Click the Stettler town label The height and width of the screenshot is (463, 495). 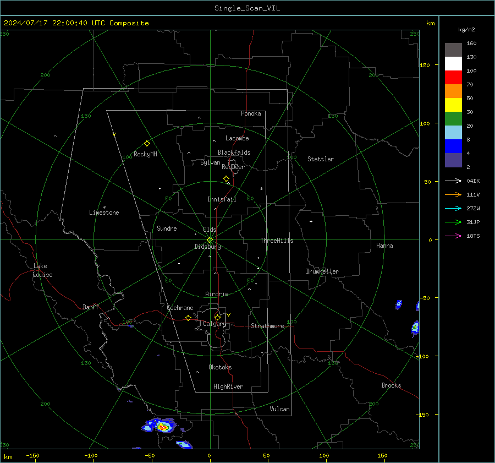pyautogui.click(x=321, y=159)
